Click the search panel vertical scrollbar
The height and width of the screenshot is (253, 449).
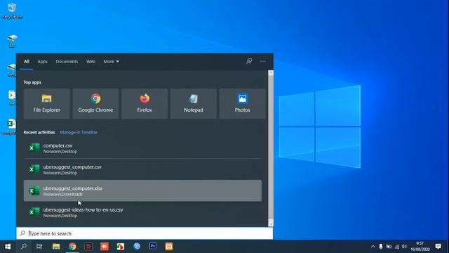click(271, 148)
